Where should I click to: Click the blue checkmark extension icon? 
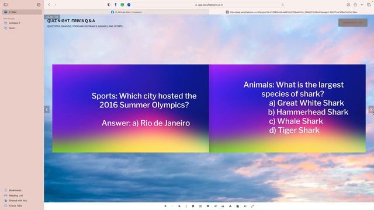point(129,5)
